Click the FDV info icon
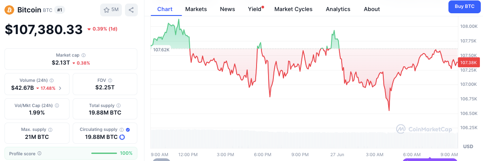 110,80
